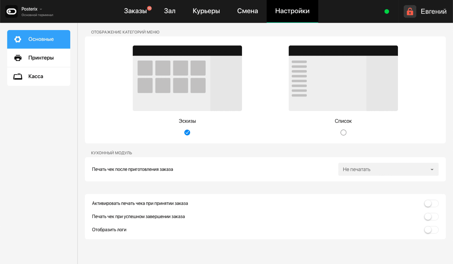453x264 pixels.
Task: Open the Принтеры settings section
Action: 39,58
